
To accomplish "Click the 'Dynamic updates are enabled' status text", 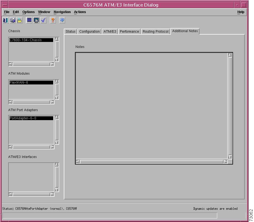I will click(215, 209).
